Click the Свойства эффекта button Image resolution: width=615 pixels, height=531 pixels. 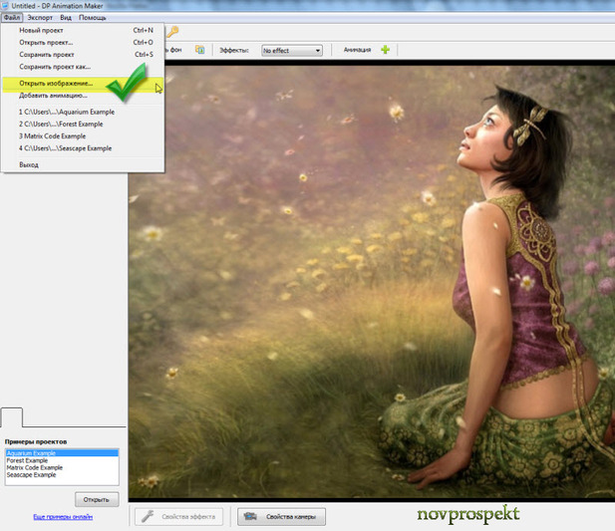(178, 517)
